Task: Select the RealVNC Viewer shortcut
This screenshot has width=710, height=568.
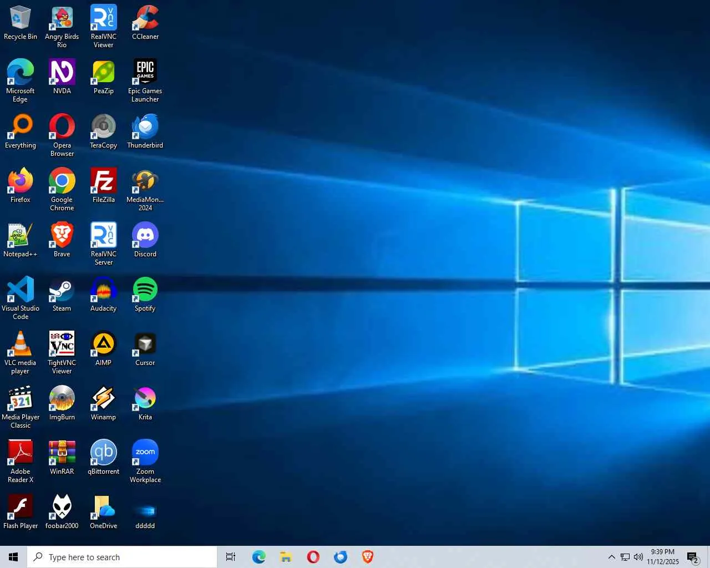Action: 104,27
